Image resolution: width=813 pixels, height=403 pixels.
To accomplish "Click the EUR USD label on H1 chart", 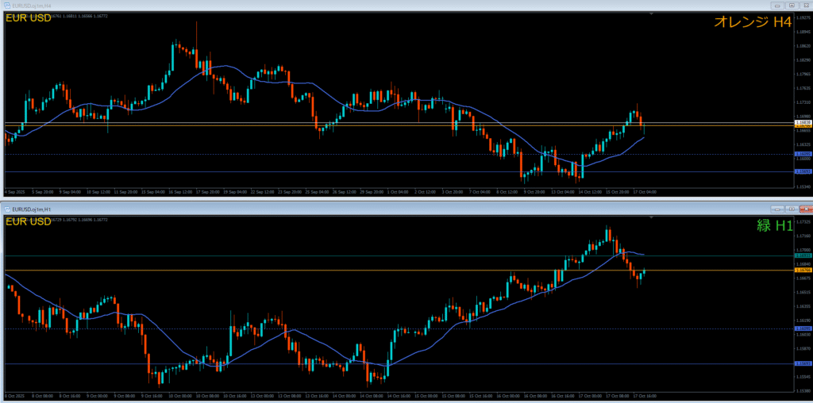I will 29,221.
